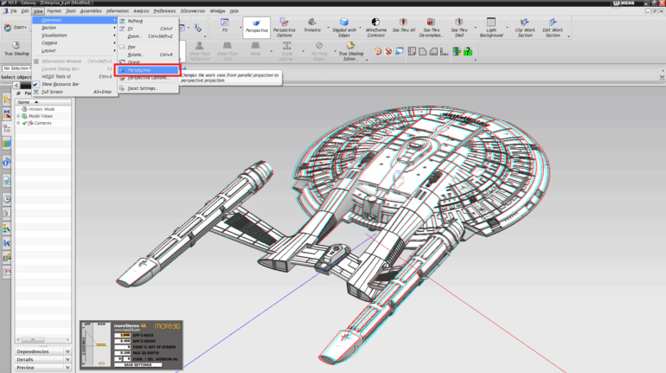Click the navigator horizontal scrollbar thumb
The image size is (666, 373).
click(x=32, y=340)
